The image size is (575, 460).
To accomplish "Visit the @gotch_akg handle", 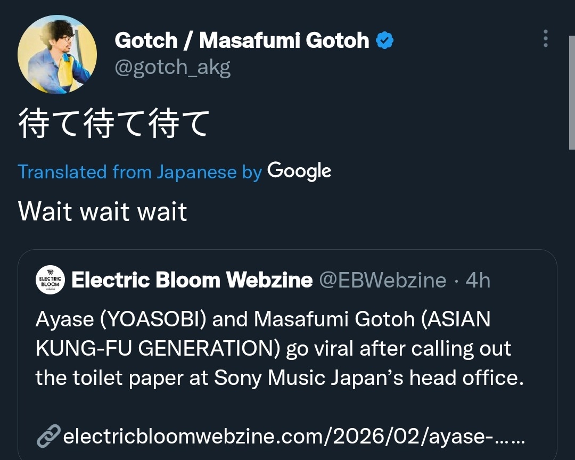I will point(172,68).
